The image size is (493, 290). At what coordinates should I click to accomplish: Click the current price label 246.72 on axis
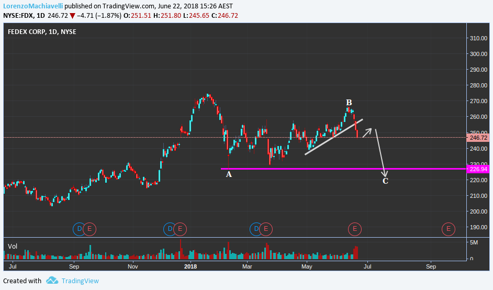pos(478,138)
